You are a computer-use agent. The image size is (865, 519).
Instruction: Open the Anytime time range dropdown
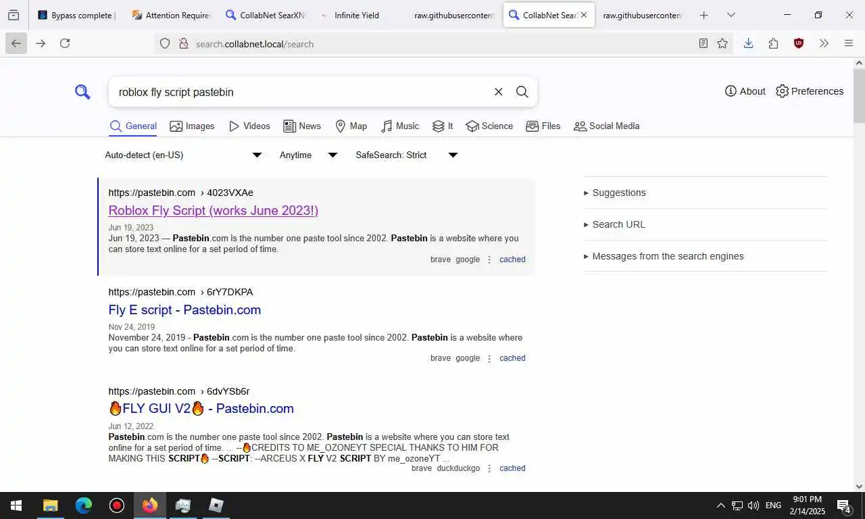(x=308, y=155)
